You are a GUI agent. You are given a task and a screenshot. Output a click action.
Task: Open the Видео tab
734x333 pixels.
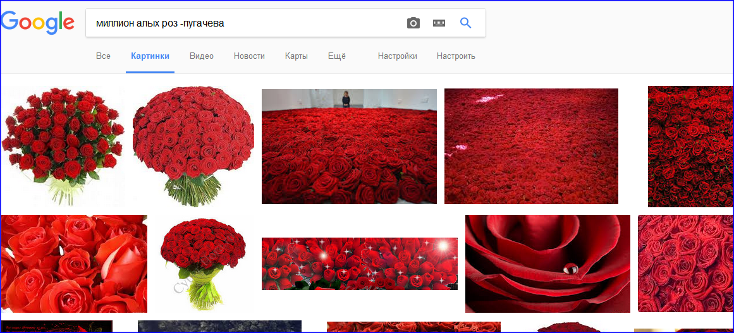click(202, 56)
